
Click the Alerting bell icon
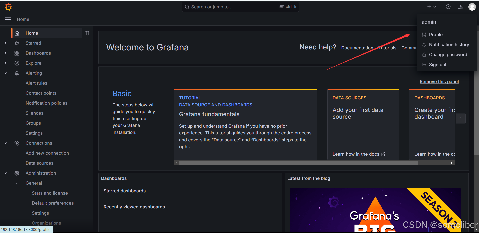17,73
